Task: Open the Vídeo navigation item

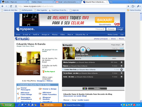Action: pos(62,34)
